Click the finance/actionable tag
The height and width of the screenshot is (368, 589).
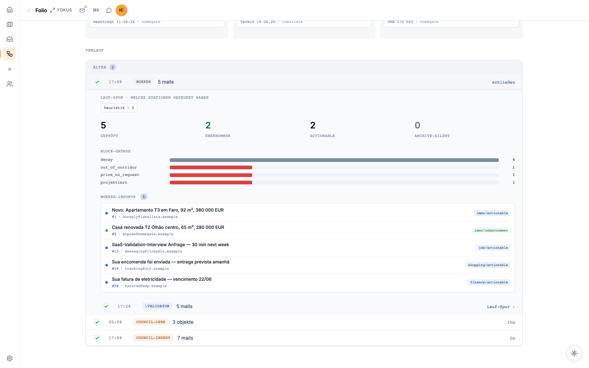489,282
